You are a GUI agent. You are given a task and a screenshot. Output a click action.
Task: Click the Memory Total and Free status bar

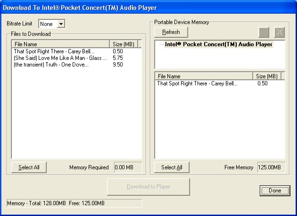(74, 203)
